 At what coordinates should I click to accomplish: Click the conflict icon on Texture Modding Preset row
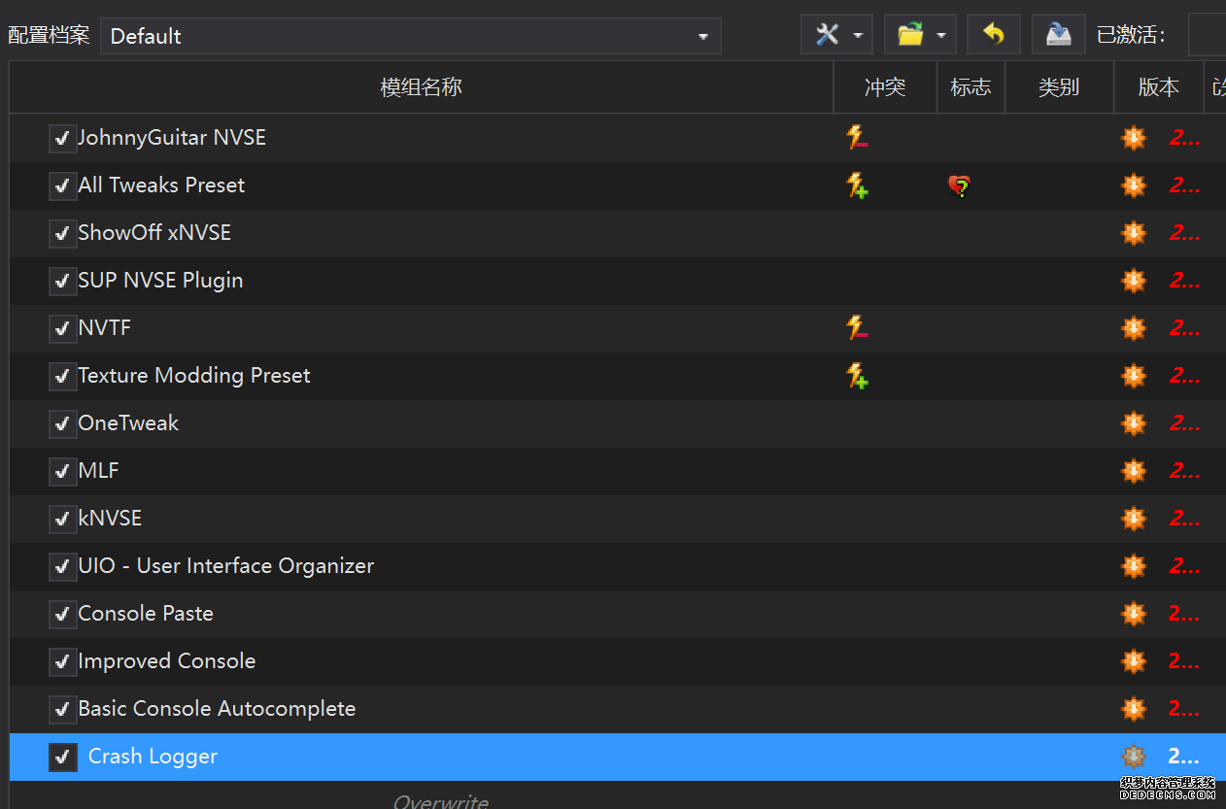tap(857, 376)
